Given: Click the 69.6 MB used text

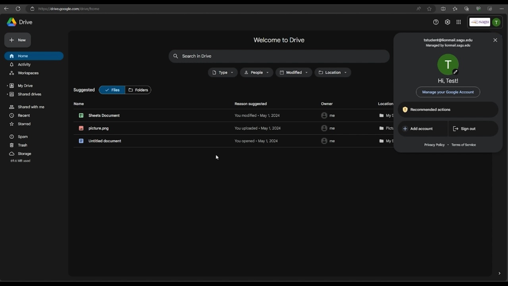Looking at the screenshot, I should (x=20, y=161).
